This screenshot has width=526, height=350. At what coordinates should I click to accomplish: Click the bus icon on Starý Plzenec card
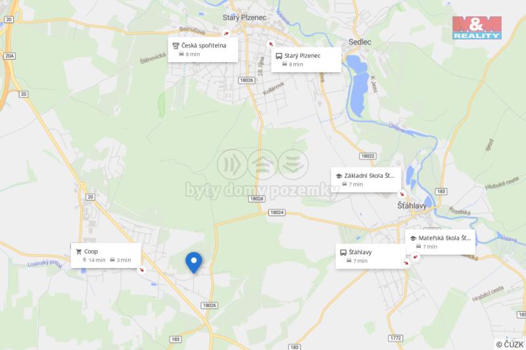279,56
